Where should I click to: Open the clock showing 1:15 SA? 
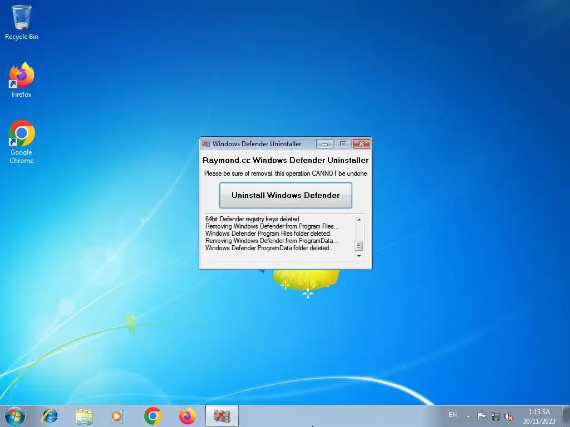[539, 416]
